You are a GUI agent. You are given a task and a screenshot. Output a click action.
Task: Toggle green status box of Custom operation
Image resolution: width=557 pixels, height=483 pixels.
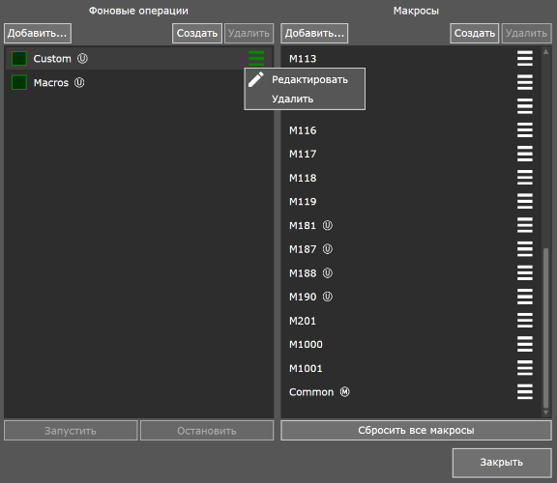pos(19,59)
